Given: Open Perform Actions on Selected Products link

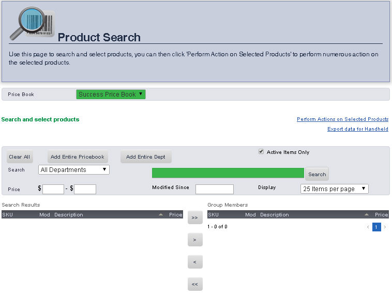Looking at the screenshot, I should 342,119.
